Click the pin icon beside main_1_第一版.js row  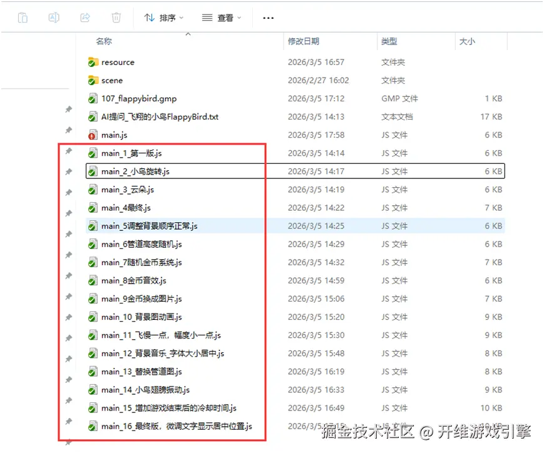69,153
